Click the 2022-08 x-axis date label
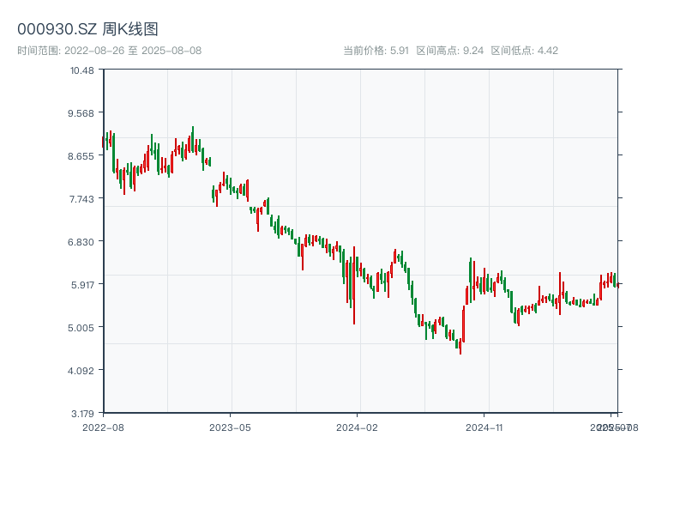686x515 pixels. (x=103, y=427)
